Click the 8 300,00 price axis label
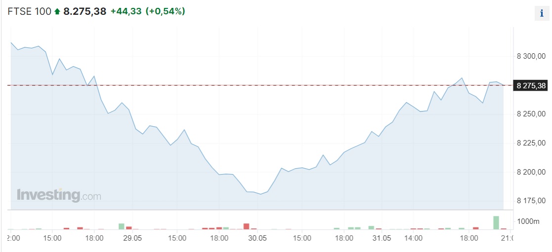This screenshot has width=552, height=252. (x=531, y=56)
